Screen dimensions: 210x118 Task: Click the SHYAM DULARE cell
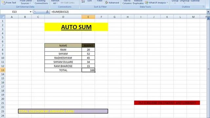coord(63,62)
